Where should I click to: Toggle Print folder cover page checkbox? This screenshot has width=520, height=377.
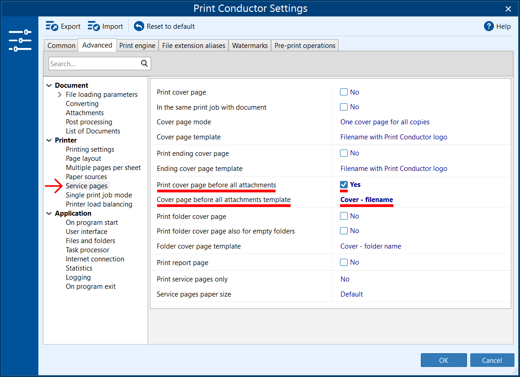[x=344, y=216]
